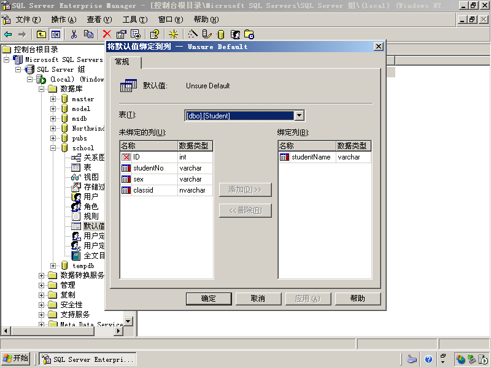The image size is (491, 368).
Task: Select the 常规 tab in the dialog
Action: (126, 63)
